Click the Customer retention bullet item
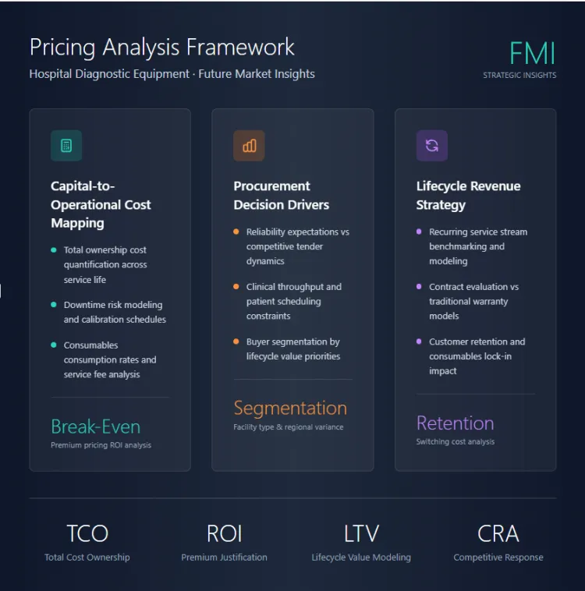The width and height of the screenshot is (585, 591). coord(477,356)
